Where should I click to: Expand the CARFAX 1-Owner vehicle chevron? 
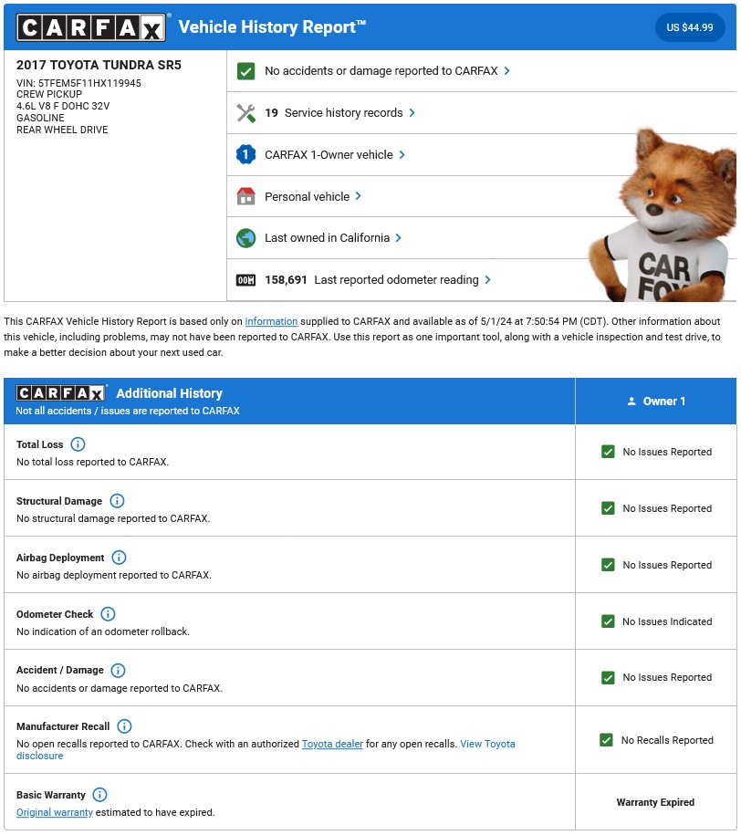tap(402, 154)
